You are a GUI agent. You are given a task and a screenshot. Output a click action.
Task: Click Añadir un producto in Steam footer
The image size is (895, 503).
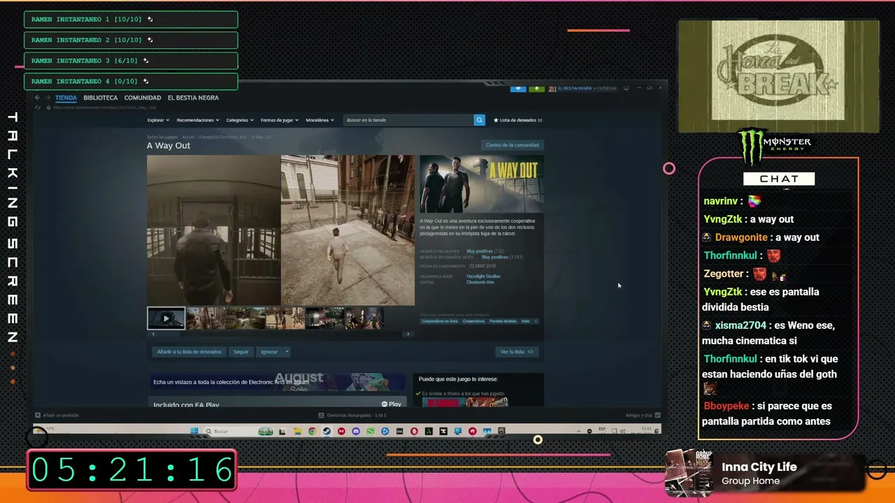point(57,416)
